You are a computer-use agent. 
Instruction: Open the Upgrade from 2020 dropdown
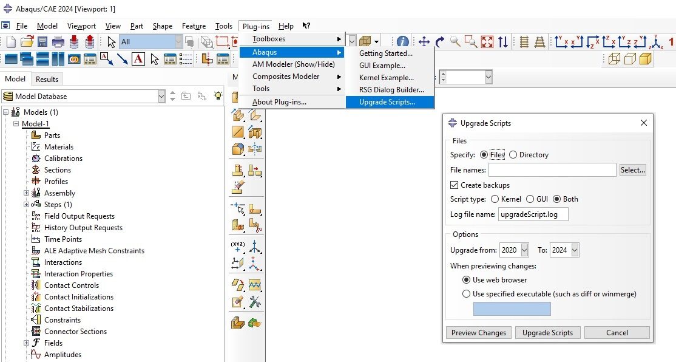pos(523,250)
